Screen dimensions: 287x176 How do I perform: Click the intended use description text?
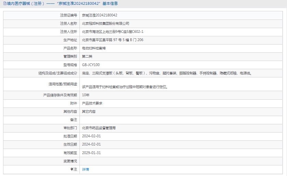coord(125,87)
